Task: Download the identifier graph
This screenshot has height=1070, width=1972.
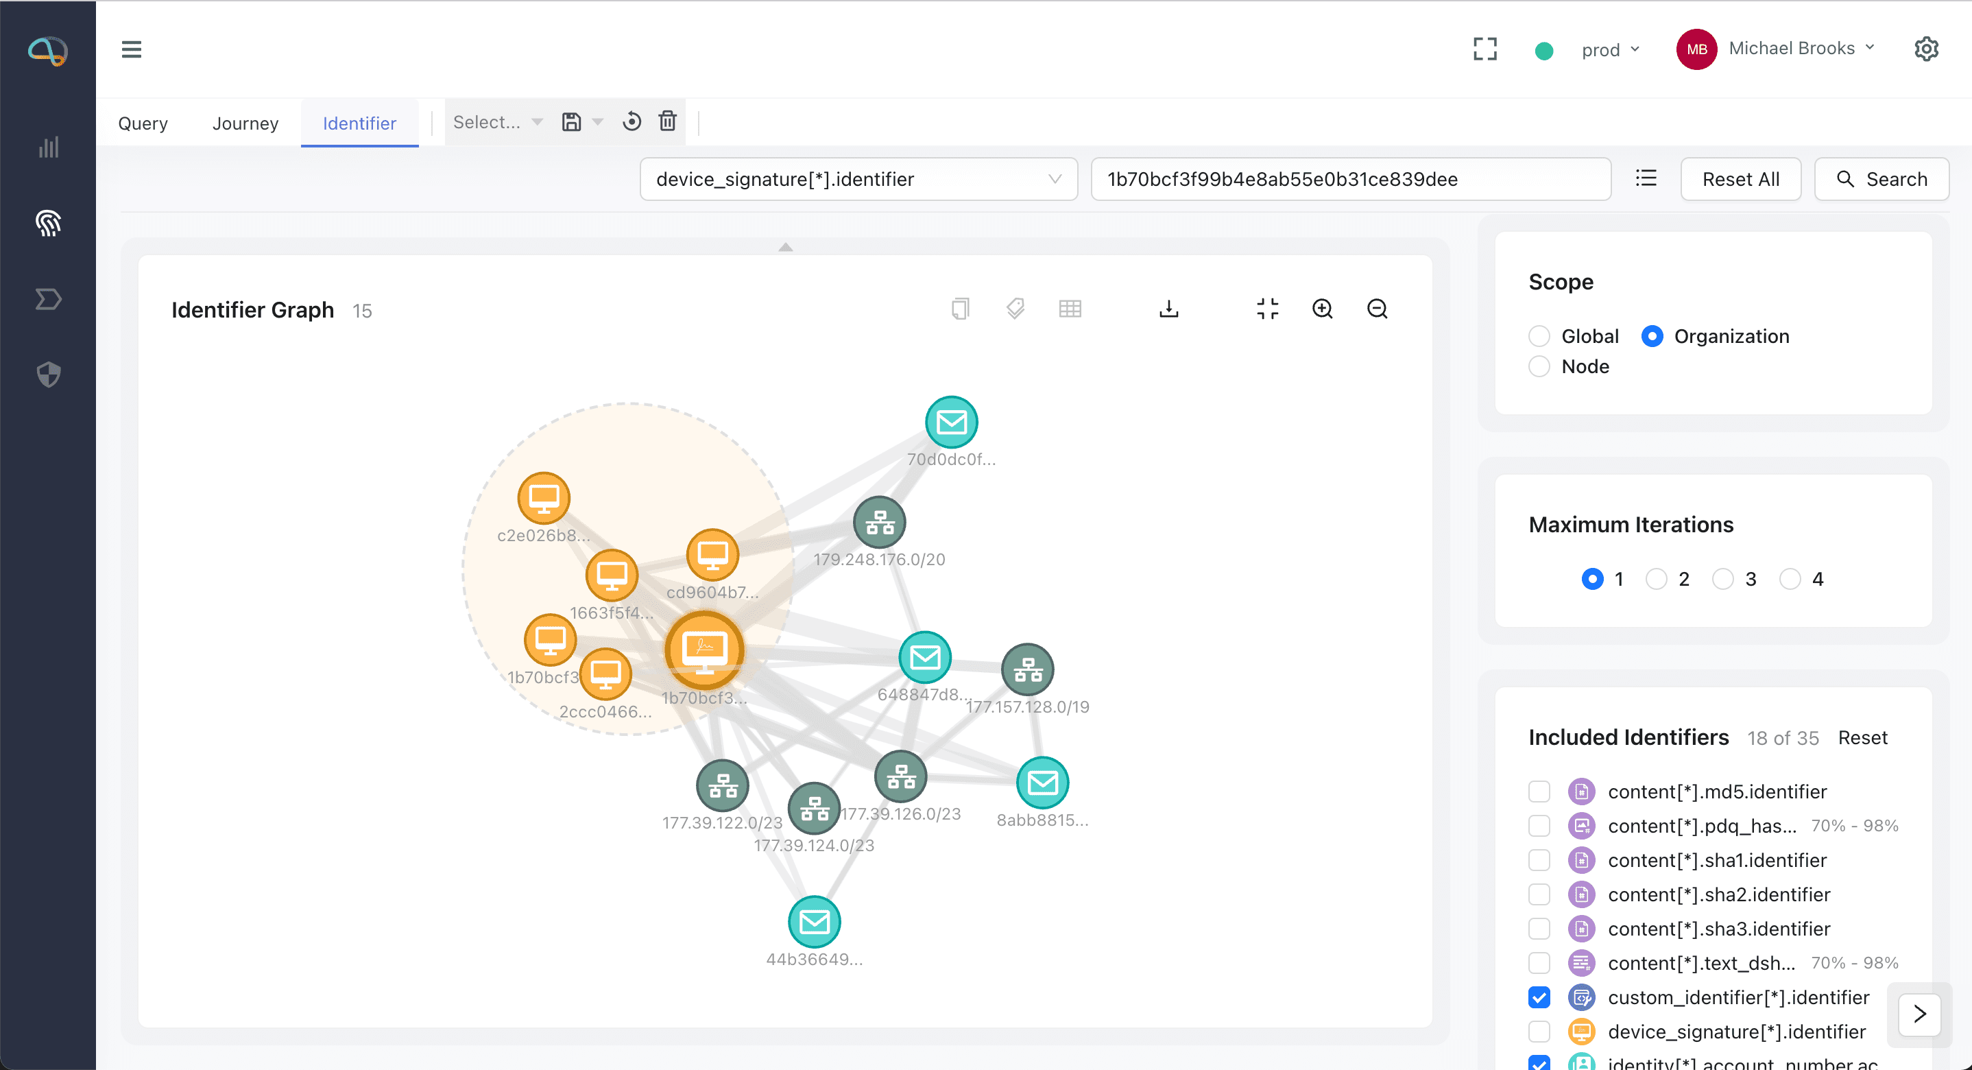Action: coord(1168,309)
